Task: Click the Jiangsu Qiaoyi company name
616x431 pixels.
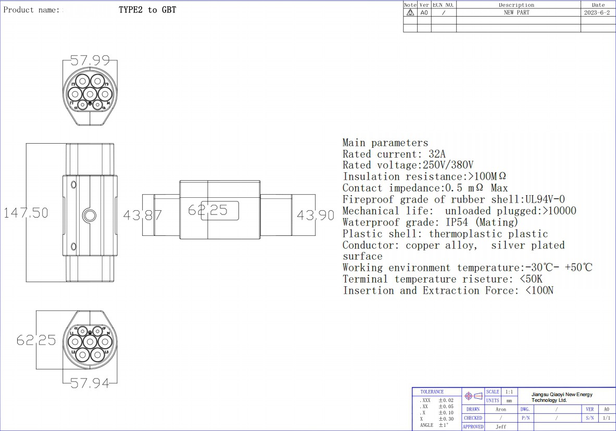Action: (562, 397)
